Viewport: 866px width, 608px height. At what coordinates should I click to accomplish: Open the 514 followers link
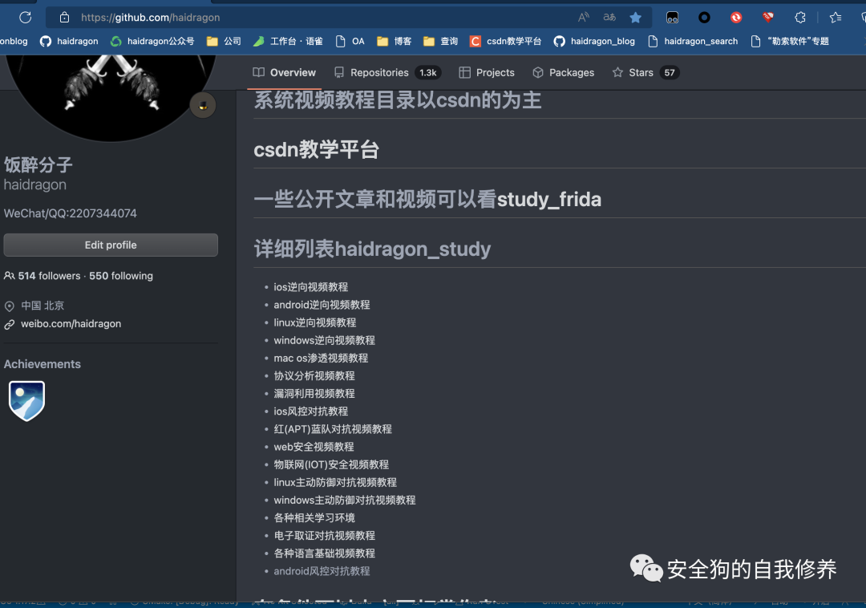(x=49, y=276)
